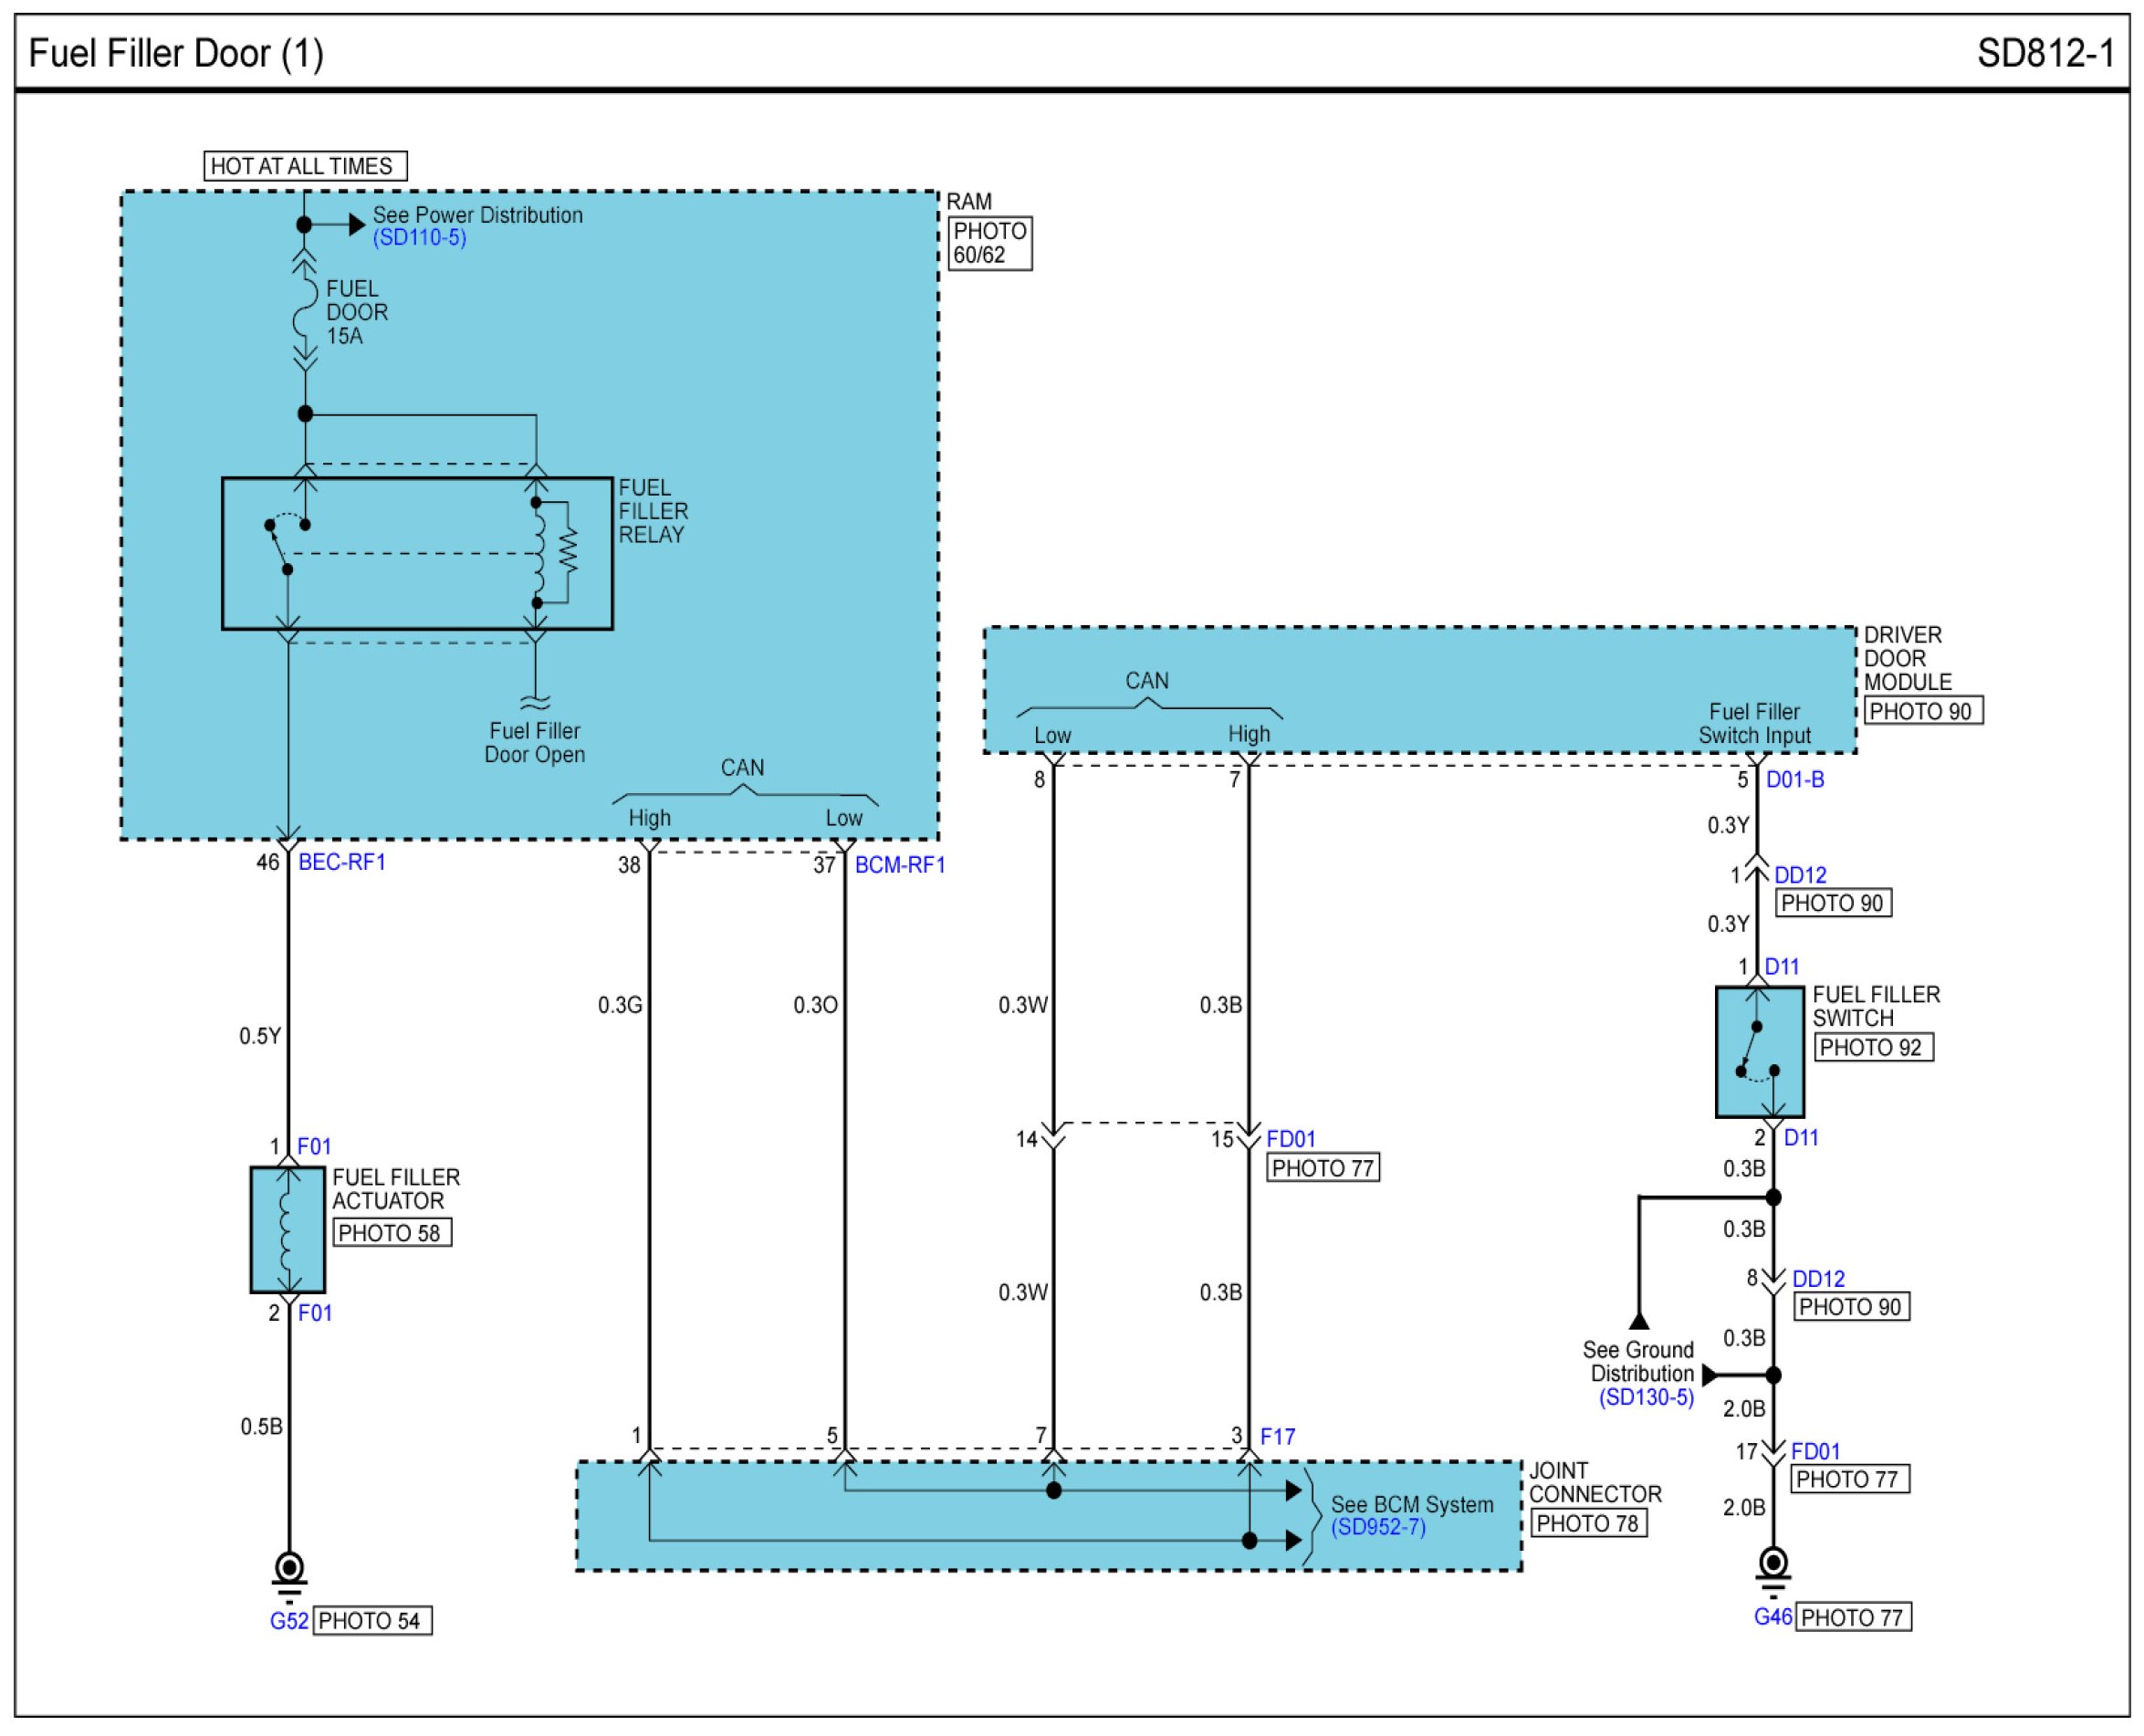Click the G46 ground label

pos(1773,1617)
